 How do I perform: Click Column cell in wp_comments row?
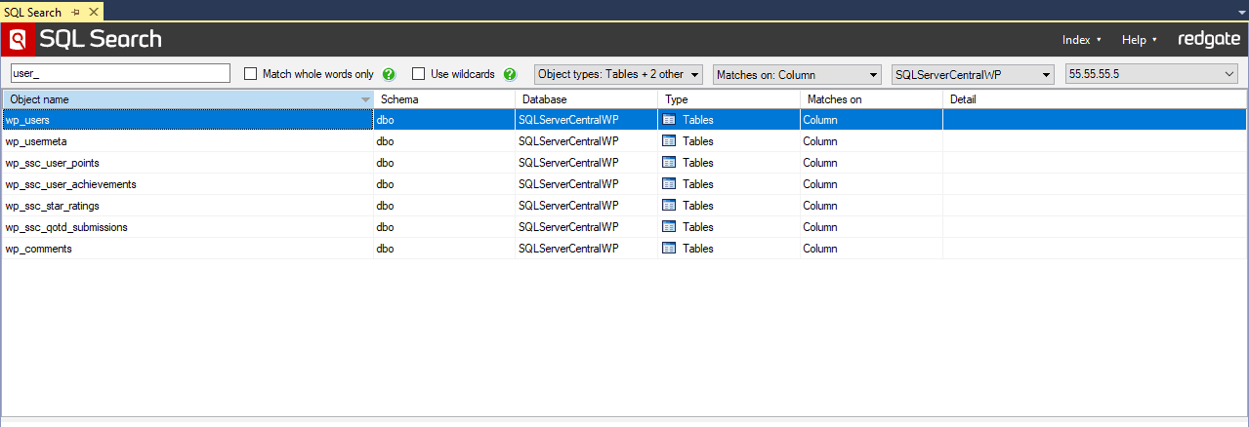tap(872, 249)
